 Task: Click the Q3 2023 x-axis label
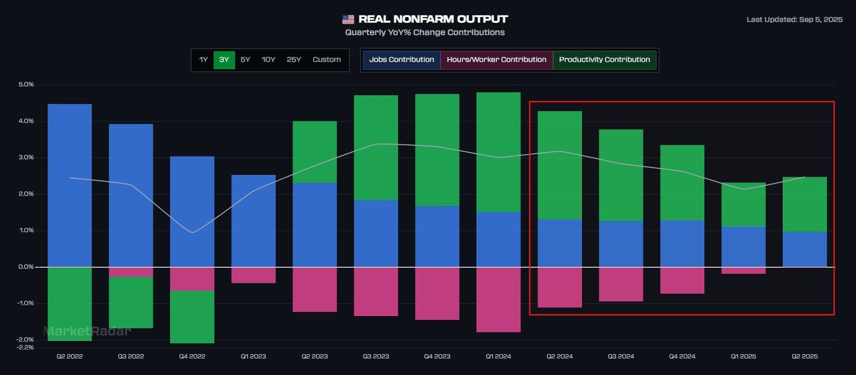pos(376,356)
